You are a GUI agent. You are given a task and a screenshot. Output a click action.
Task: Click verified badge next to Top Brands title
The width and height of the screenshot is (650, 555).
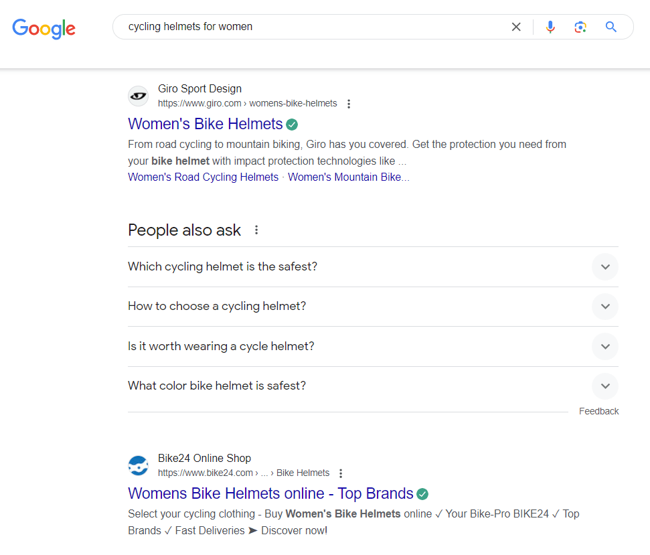click(422, 494)
